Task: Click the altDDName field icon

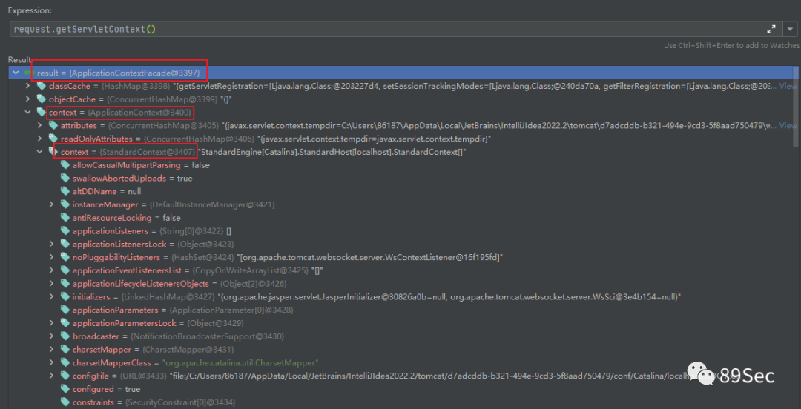Action: (x=65, y=191)
